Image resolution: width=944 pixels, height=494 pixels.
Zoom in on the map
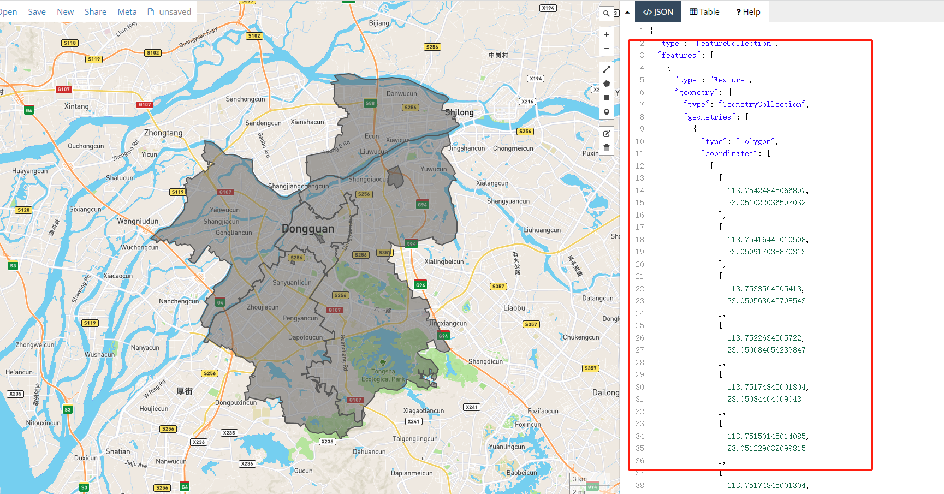[606, 34]
